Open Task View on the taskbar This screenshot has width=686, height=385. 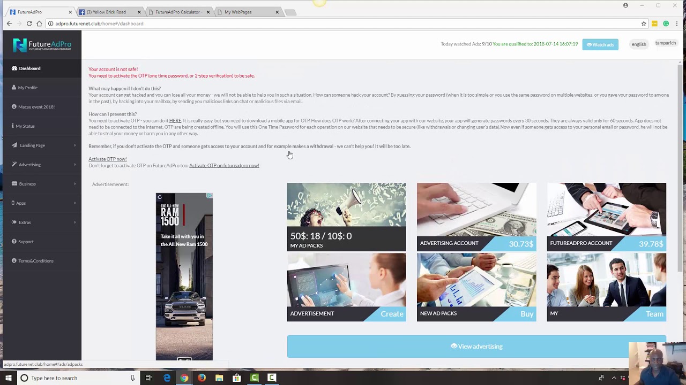[x=148, y=378]
